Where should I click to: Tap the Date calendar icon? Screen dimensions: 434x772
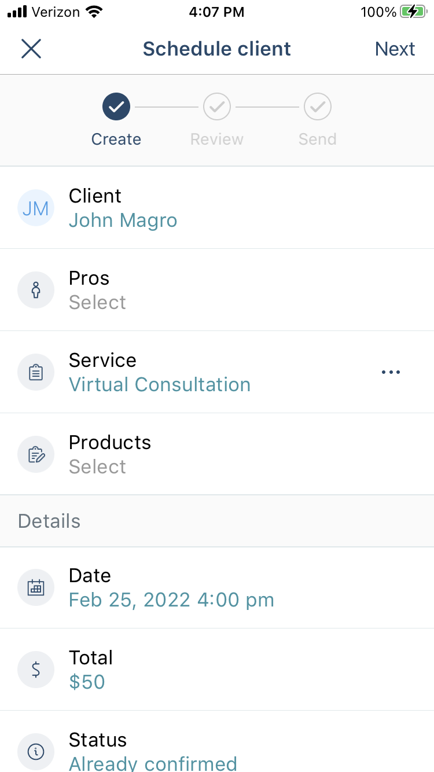click(x=36, y=587)
